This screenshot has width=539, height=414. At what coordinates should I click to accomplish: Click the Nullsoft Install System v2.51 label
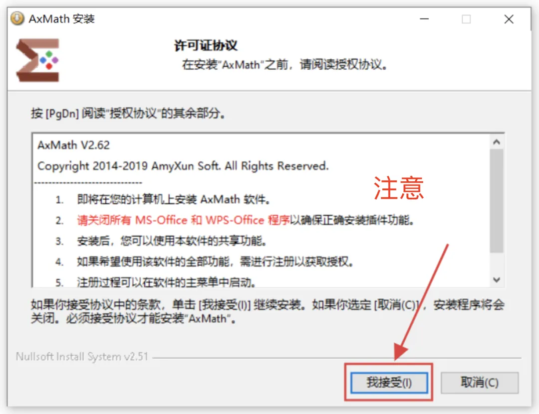[x=82, y=357]
